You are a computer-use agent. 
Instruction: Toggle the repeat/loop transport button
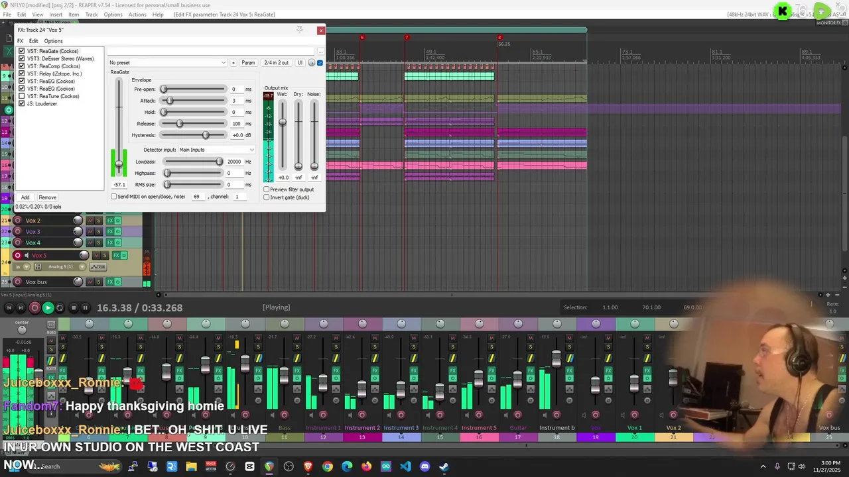(60, 307)
